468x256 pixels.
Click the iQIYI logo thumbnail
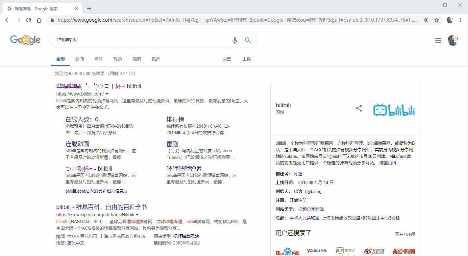[346, 251]
